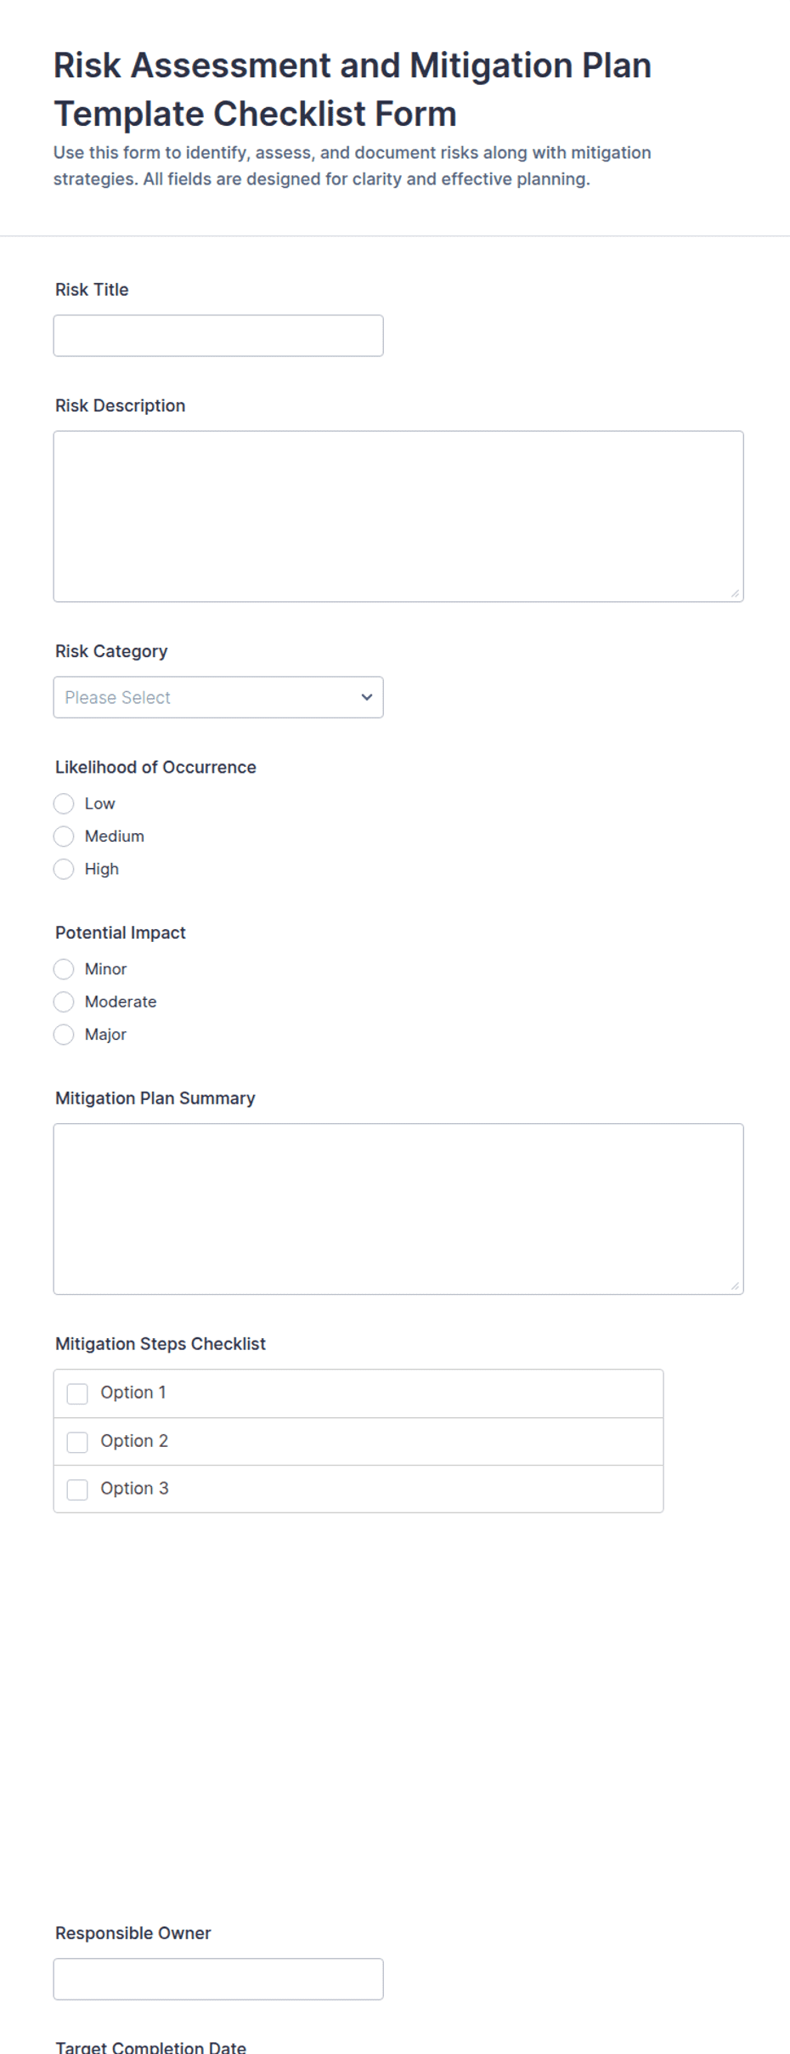Enable Option 3 checkbox
The width and height of the screenshot is (790, 2054).
click(77, 1489)
